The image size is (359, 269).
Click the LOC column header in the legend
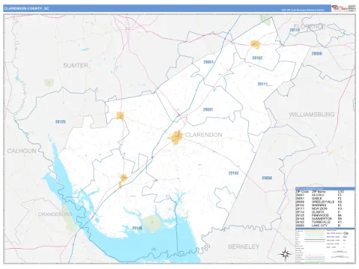(341, 192)
